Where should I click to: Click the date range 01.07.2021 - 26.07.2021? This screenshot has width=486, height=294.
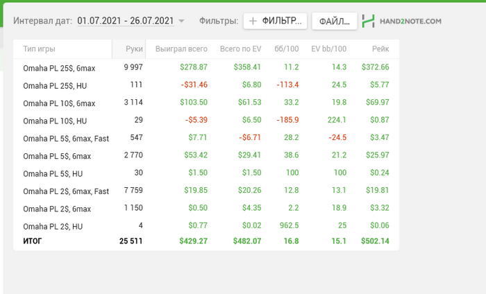pyautogui.click(x=126, y=21)
